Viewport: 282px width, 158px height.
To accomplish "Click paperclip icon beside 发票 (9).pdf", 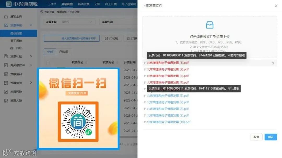I will (x=145, y=116).
